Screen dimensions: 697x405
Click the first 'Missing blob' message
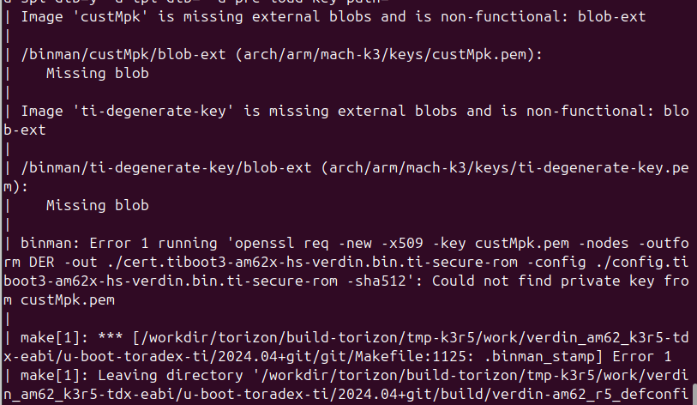[98, 74]
